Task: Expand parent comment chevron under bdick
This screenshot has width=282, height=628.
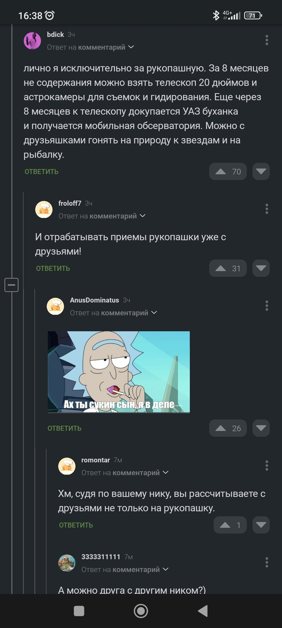Action: click(131, 47)
